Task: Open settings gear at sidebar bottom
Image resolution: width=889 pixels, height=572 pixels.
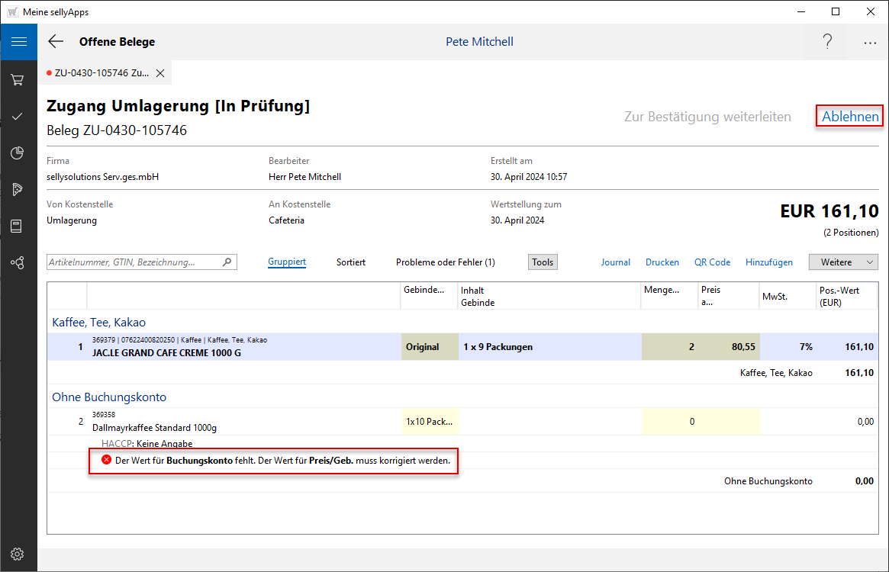Action: (x=18, y=554)
